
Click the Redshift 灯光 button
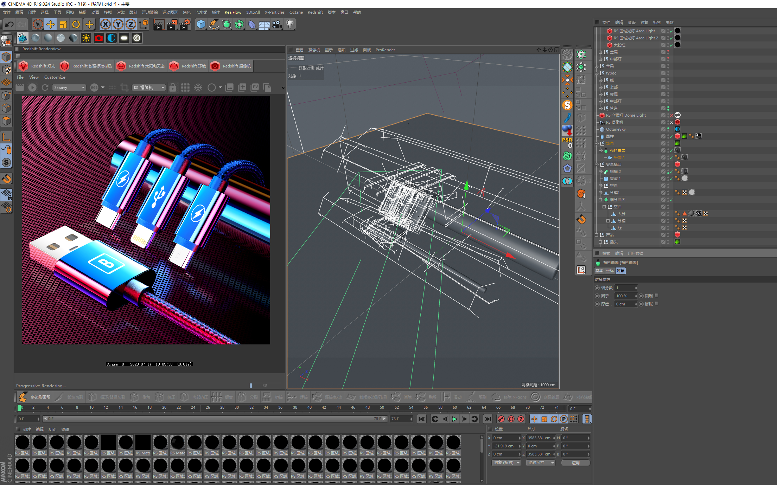click(38, 66)
